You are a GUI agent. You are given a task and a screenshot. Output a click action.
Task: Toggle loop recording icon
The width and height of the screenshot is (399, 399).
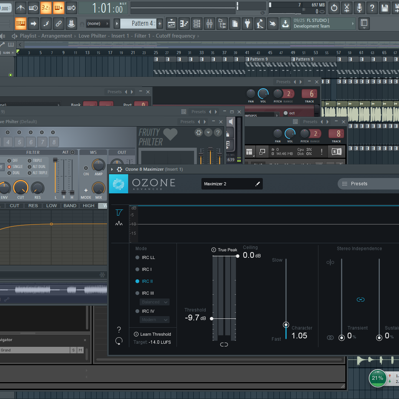coord(71,8)
